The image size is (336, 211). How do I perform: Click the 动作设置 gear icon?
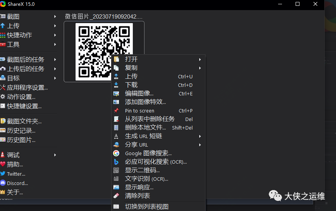[3, 97]
